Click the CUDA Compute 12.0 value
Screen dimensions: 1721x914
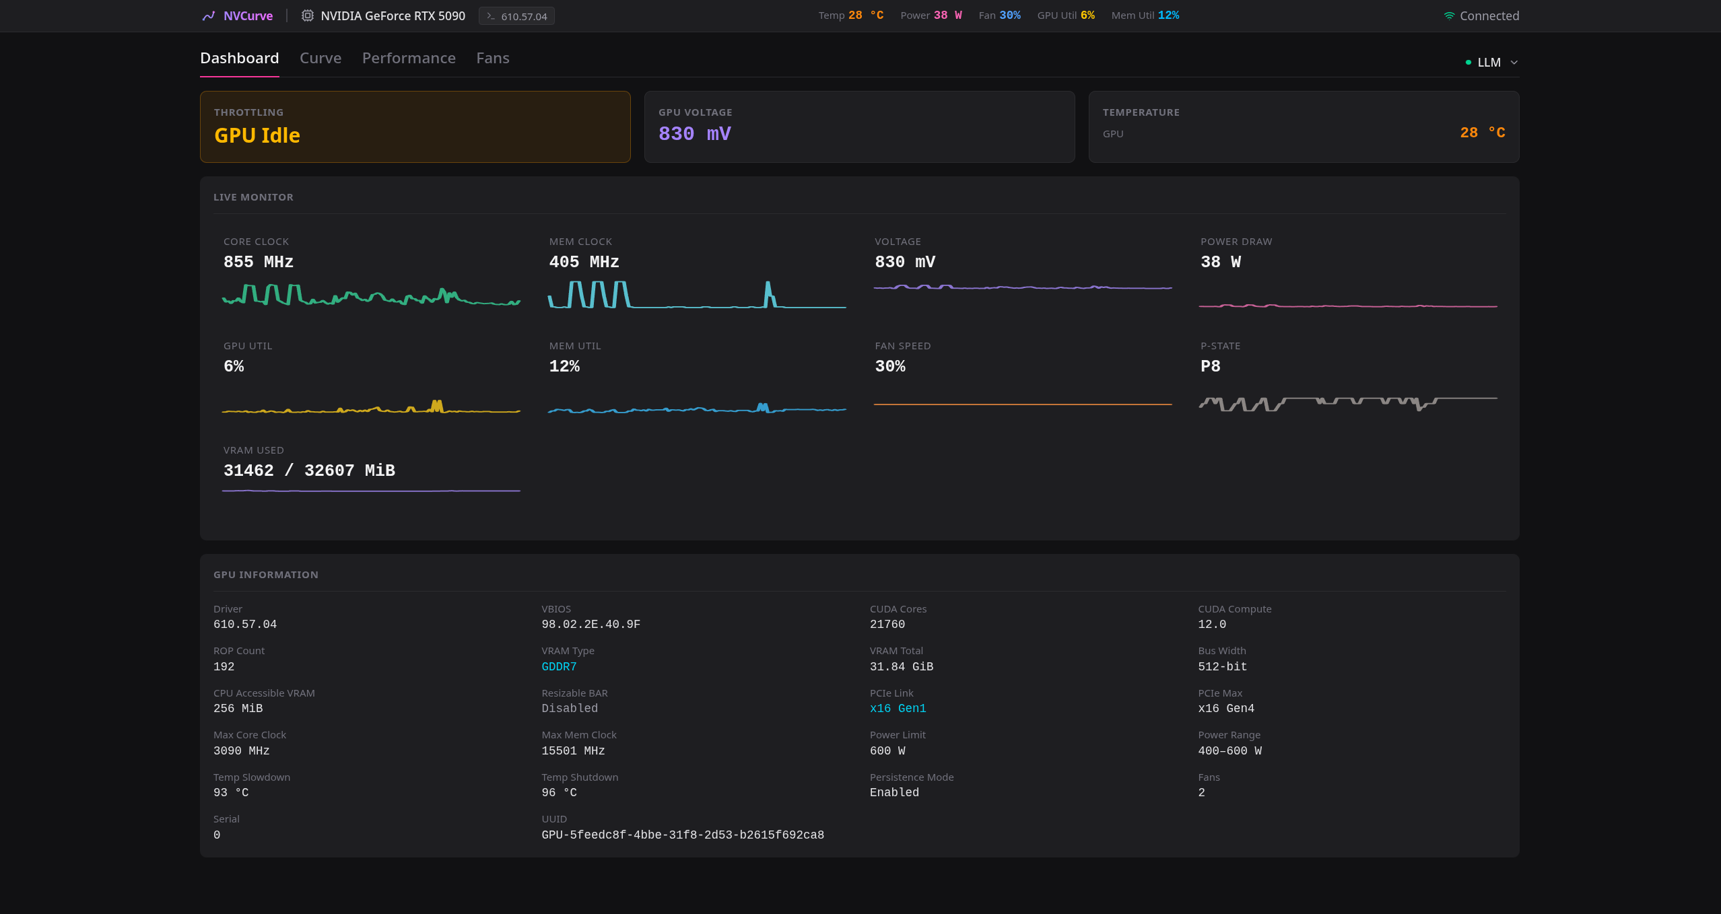click(1212, 625)
